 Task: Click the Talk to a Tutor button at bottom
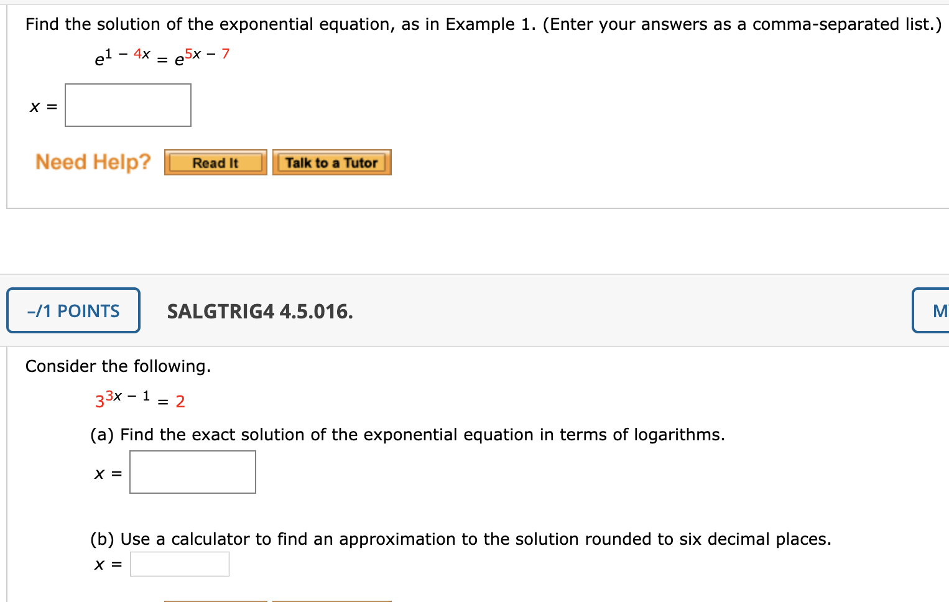tap(331, 600)
